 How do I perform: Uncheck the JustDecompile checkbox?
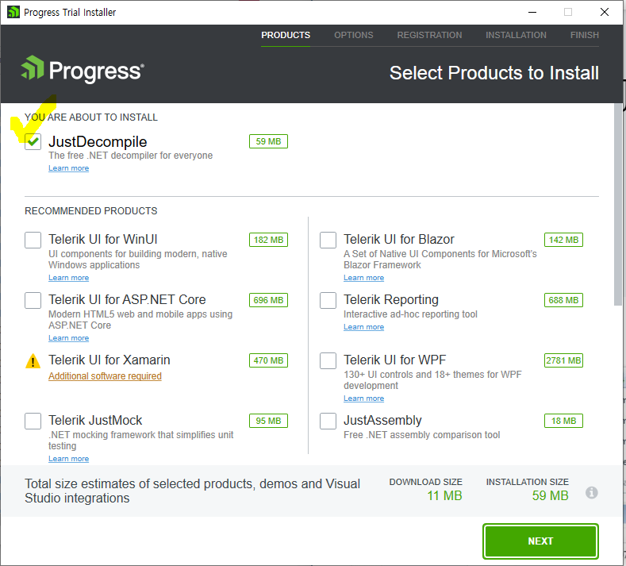(33, 141)
